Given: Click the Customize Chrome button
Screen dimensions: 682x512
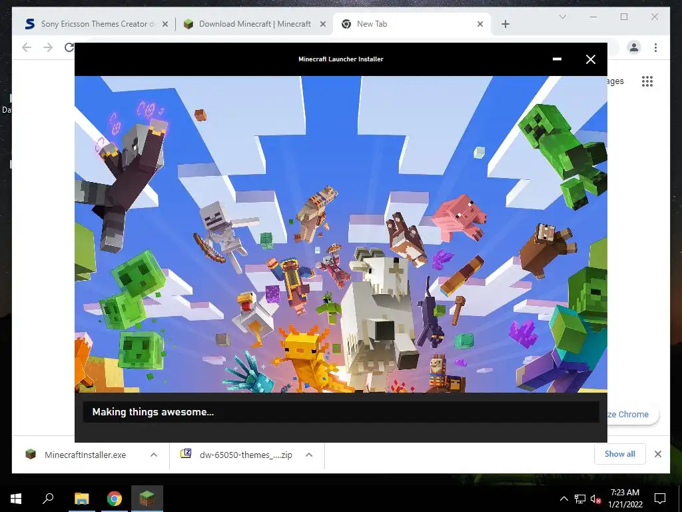Looking at the screenshot, I should point(633,415).
